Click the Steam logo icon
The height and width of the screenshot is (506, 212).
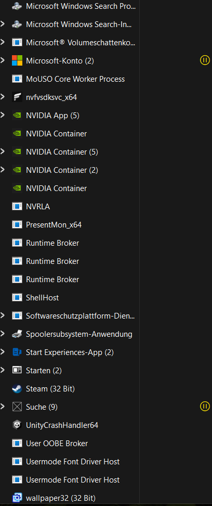[x=17, y=388]
